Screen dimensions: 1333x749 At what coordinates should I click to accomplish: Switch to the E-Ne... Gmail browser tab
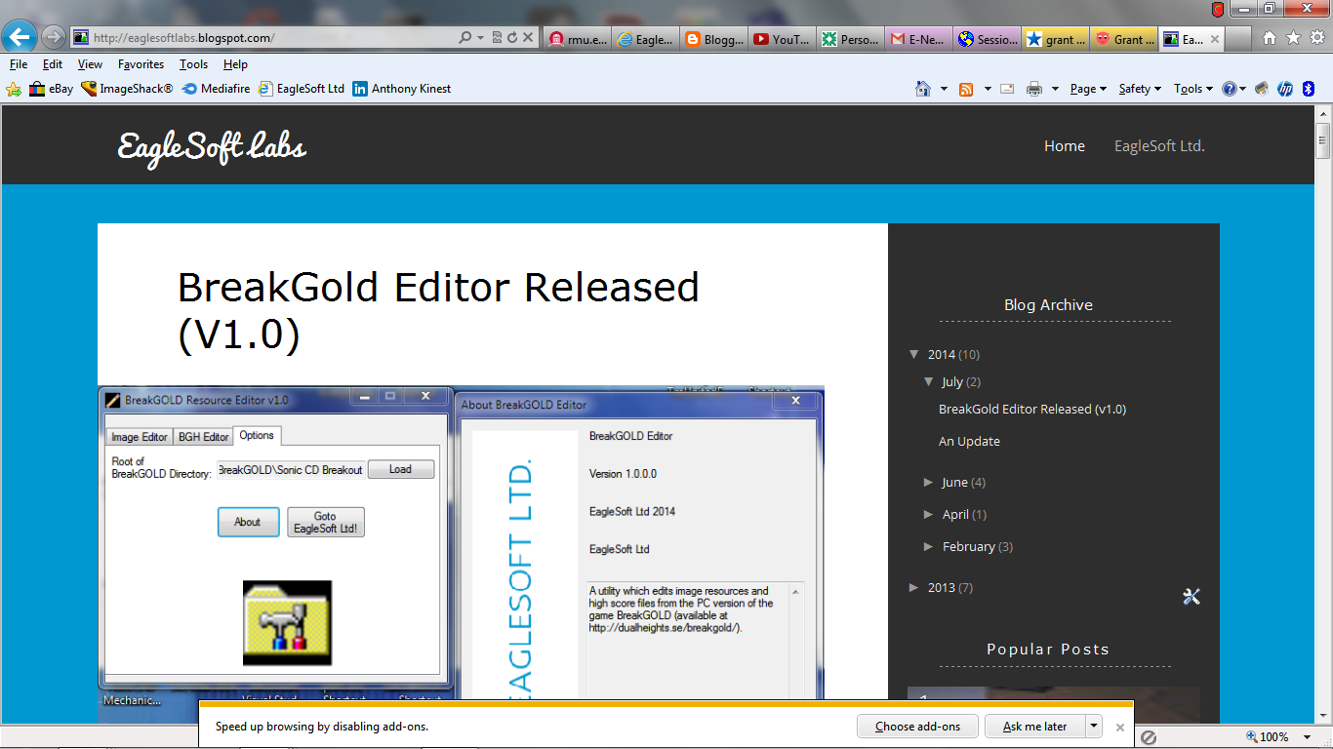pos(920,39)
